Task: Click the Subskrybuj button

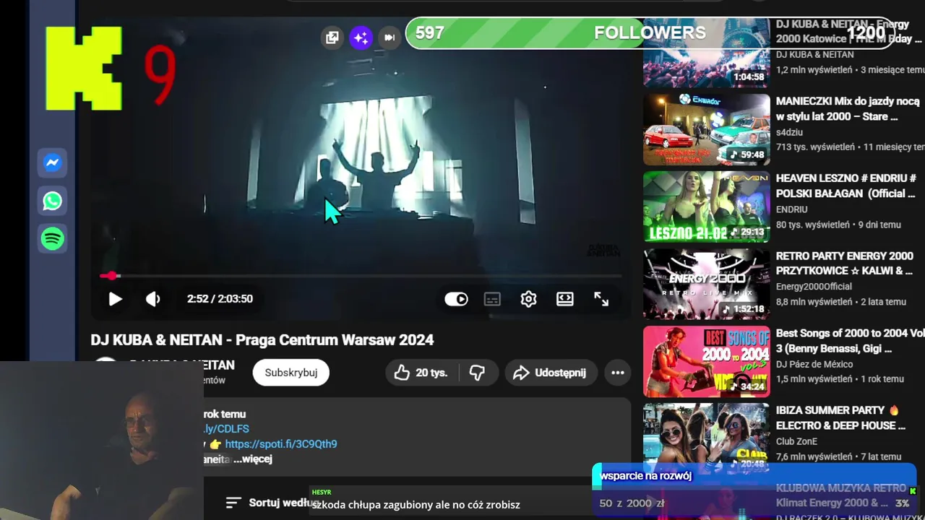Action: 291,373
